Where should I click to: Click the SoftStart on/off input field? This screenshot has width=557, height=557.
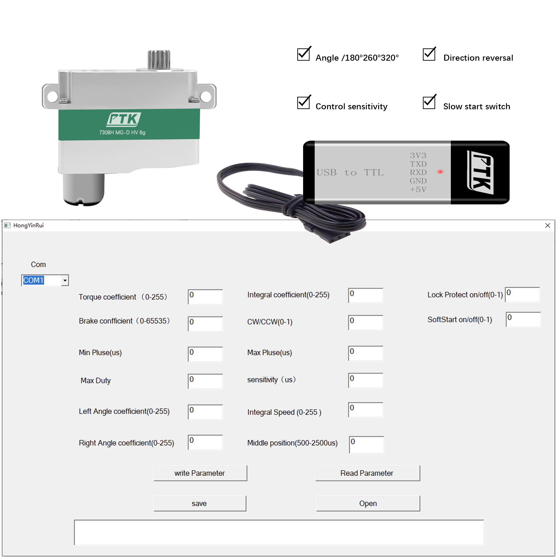(x=523, y=319)
